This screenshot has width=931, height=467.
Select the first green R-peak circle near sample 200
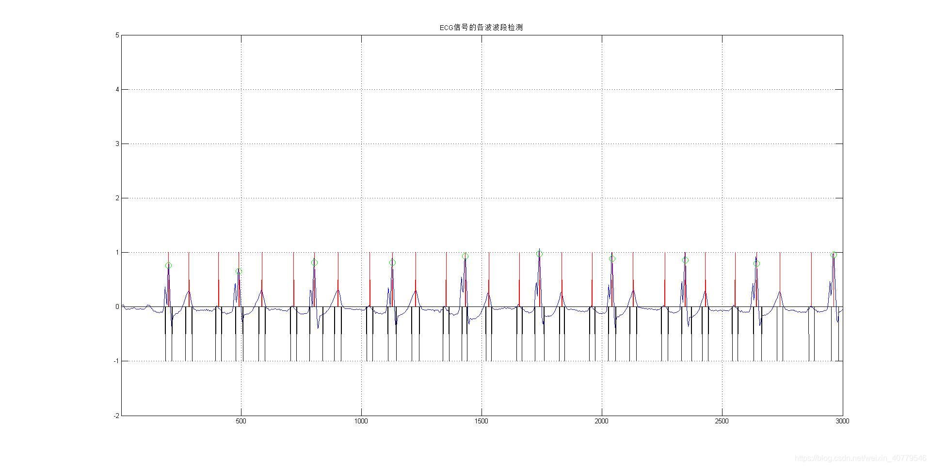click(168, 265)
